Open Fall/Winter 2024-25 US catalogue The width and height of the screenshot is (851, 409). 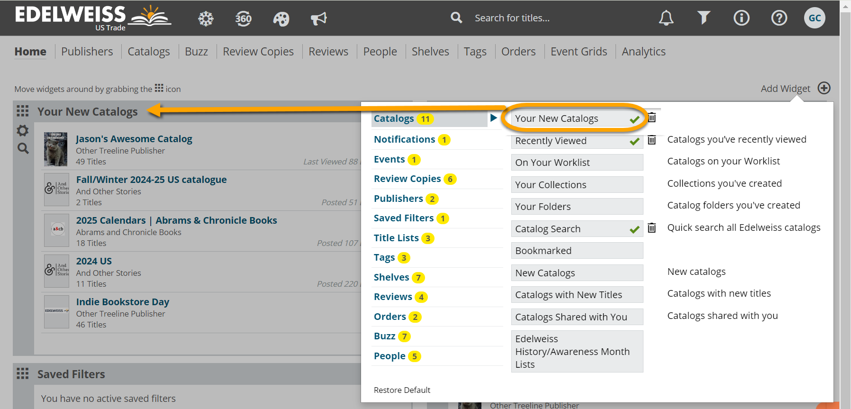[x=151, y=180]
